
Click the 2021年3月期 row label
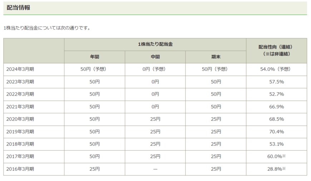point(20,107)
